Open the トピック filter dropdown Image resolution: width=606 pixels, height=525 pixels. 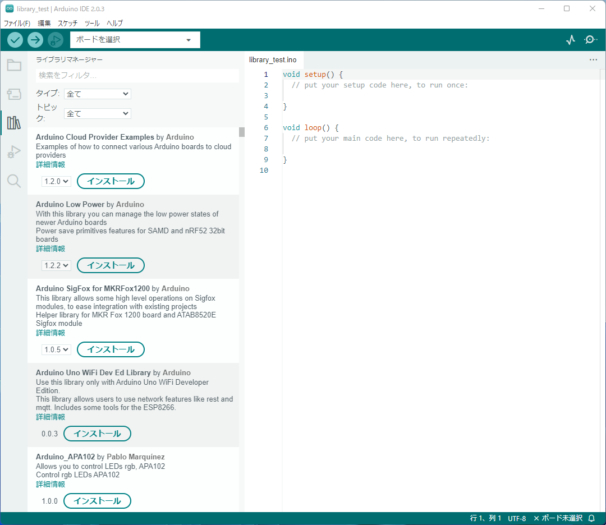pyautogui.click(x=98, y=113)
